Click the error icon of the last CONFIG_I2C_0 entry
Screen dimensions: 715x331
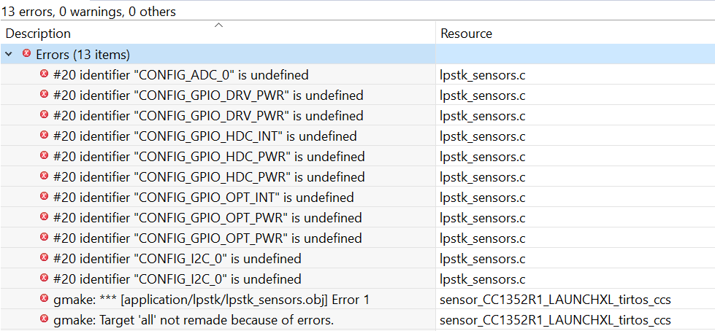44,279
